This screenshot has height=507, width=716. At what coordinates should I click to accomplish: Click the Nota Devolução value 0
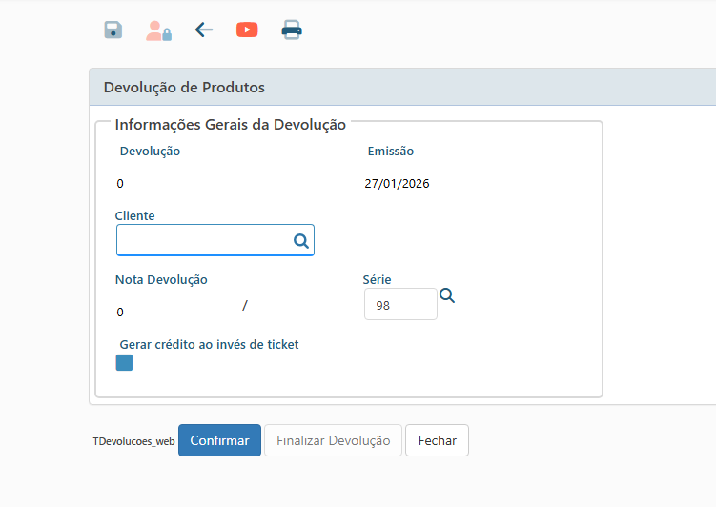pos(120,312)
